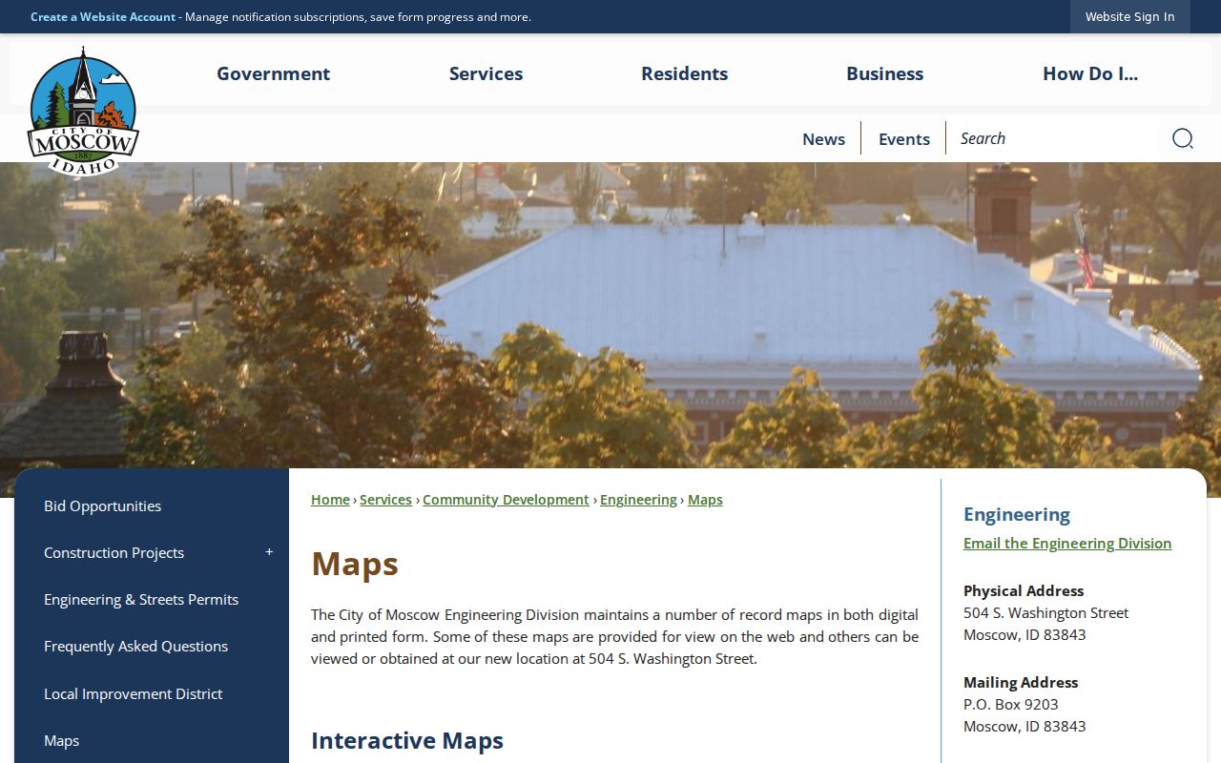The image size is (1221, 763).
Task: Open the Government menu
Action: point(273,73)
